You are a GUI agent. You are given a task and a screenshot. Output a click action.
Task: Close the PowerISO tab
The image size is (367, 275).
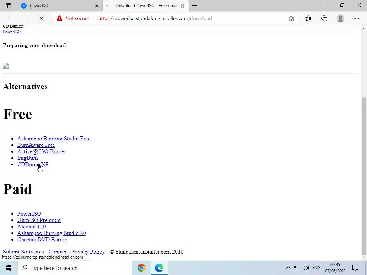tap(97, 6)
